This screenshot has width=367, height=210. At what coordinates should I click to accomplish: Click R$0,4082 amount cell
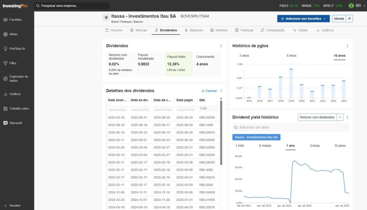(x=206, y=170)
